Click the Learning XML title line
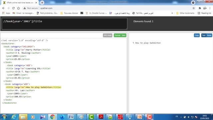The height and width of the screenshot is (120, 213). click(x=28, y=69)
